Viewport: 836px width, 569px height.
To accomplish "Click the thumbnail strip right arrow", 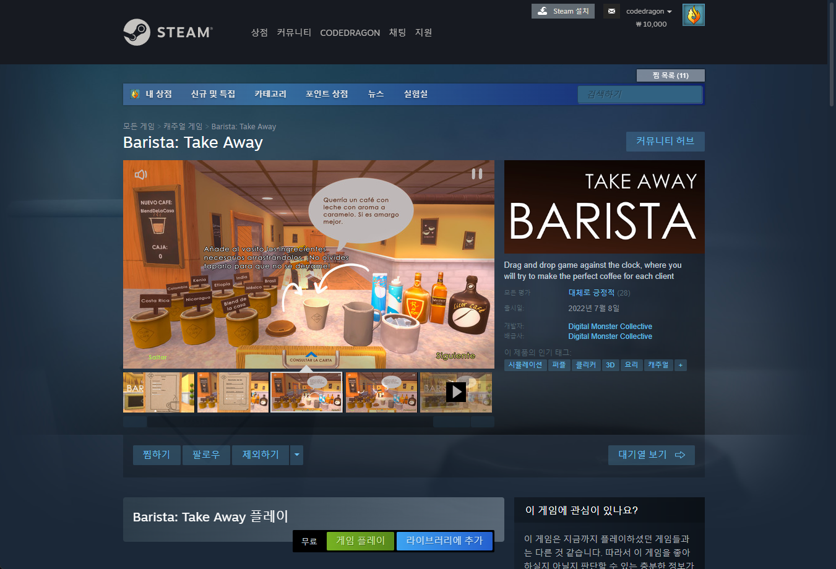I will [483, 422].
